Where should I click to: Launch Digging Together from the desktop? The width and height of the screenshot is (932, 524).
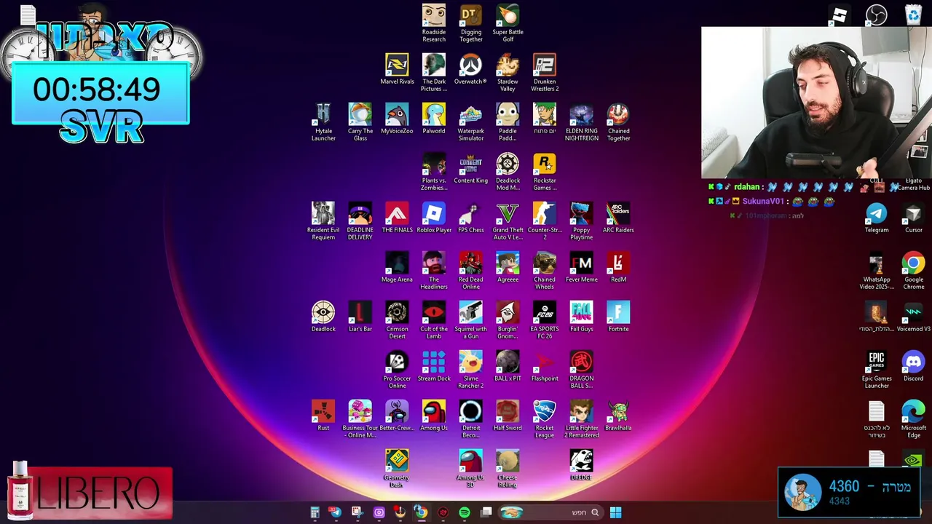point(471,23)
